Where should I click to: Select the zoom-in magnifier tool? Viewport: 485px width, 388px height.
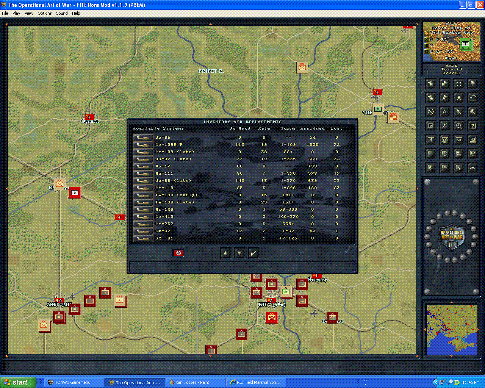pyautogui.click(x=458, y=126)
